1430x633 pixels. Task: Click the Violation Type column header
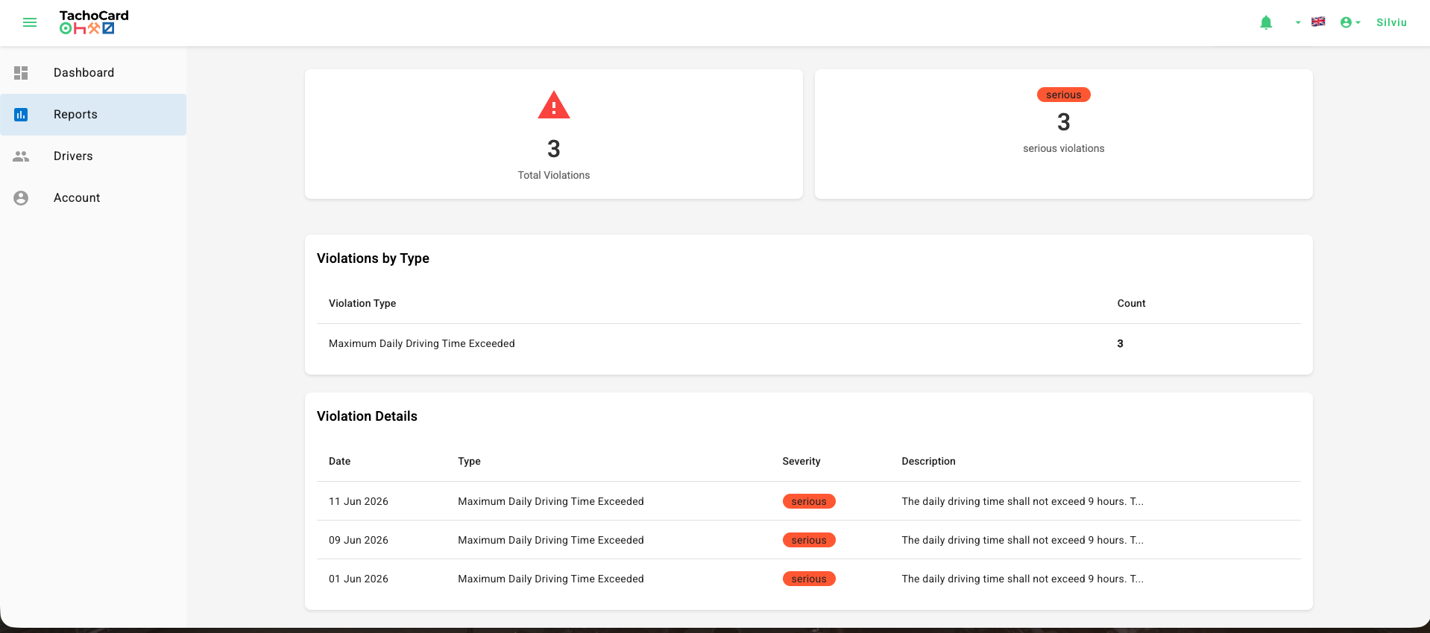coord(362,303)
